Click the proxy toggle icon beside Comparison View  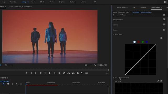86,73
